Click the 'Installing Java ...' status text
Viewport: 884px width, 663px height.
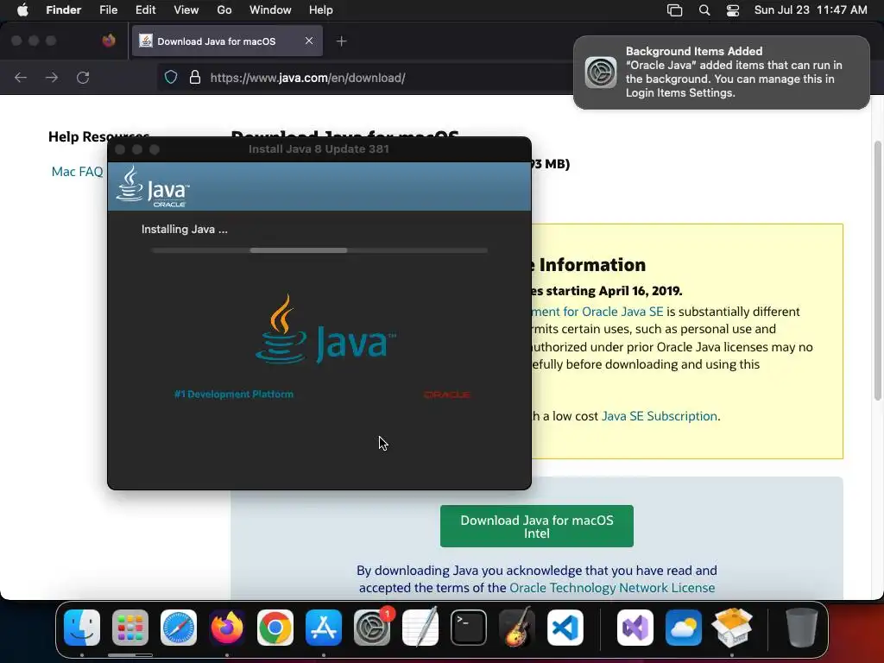coord(185,229)
